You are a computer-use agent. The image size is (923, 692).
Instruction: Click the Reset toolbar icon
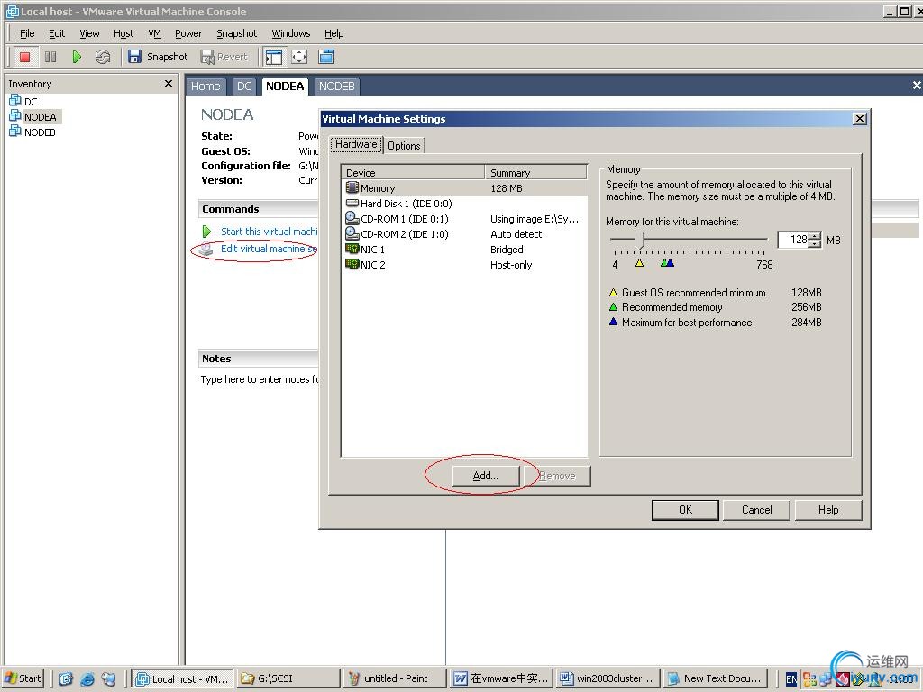tap(103, 57)
